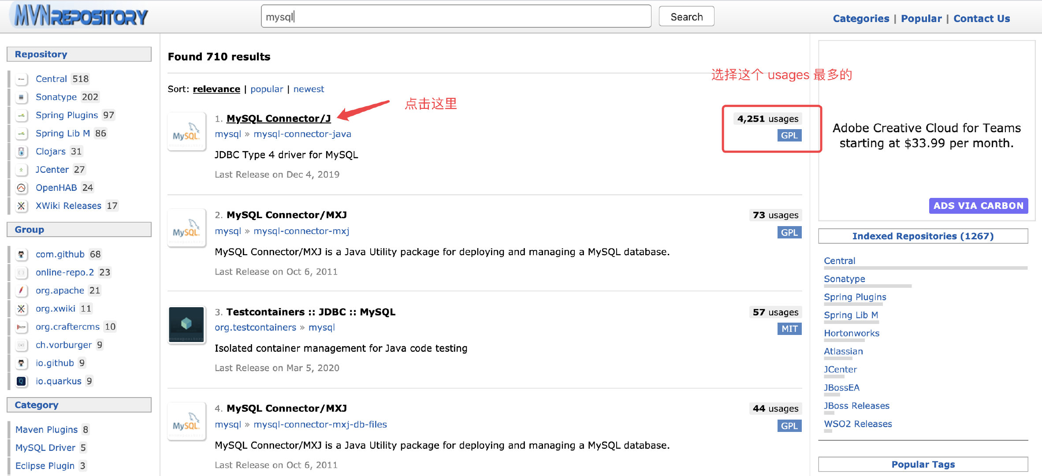This screenshot has height=476, width=1042.
Task: Click the GPL license badge of Connector/J
Action: click(x=789, y=135)
